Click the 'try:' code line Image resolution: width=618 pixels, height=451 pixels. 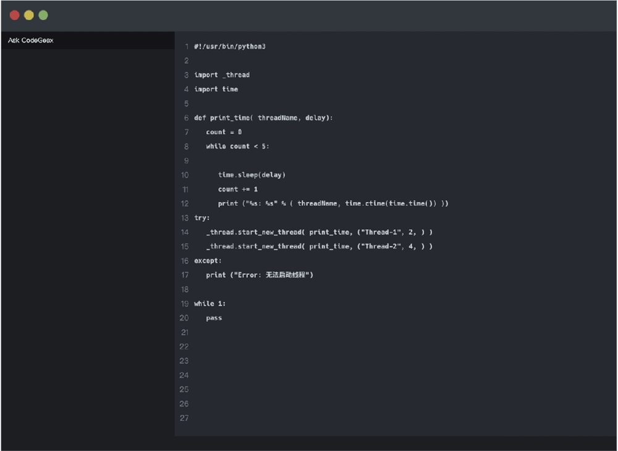pyautogui.click(x=202, y=218)
